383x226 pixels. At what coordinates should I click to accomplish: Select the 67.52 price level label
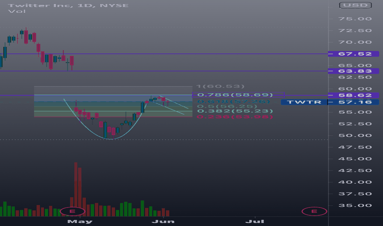point(353,54)
